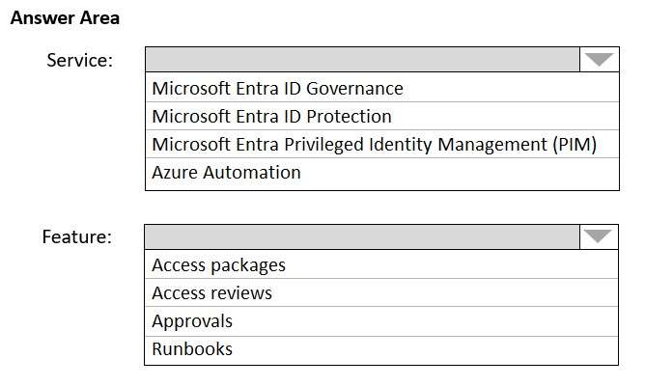Select the Runbooks option
Screen dimensions: 645x387
click(192, 349)
